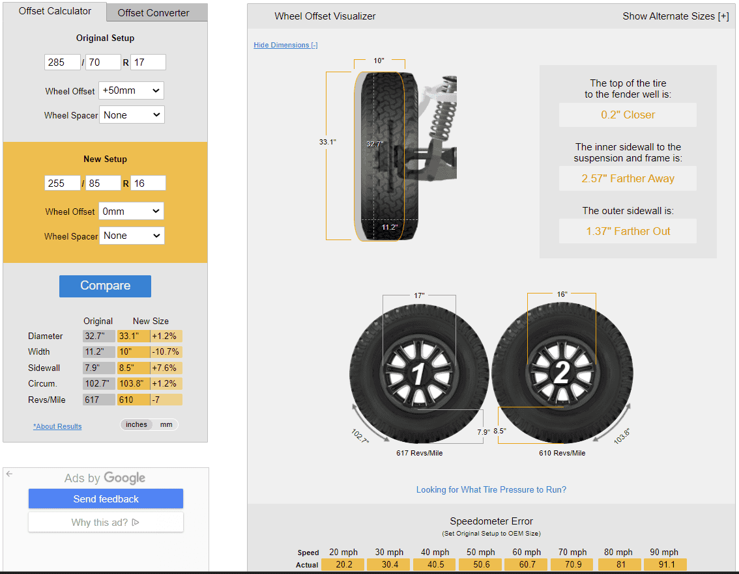Edit the original rim size field 17
The width and height of the screenshot is (739, 574).
[148, 62]
